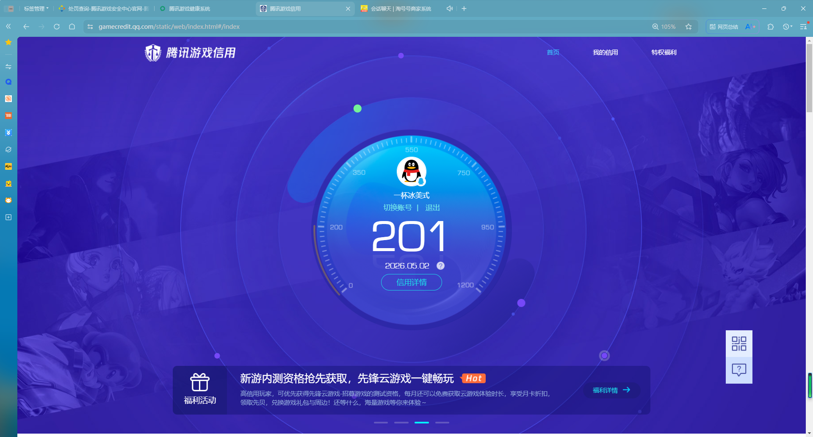Open browser main menu icon
The width and height of the screenshot is (813, 437).
click(x=803, y=27)
